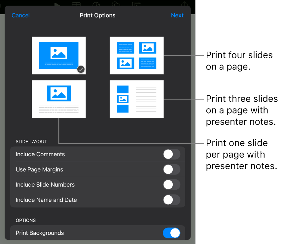Click the Include Comments label
Image resolution: width=284 pixels, height=244 pixels.
point(40,154)
